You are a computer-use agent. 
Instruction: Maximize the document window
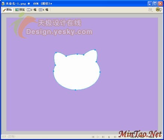[155, 3]
